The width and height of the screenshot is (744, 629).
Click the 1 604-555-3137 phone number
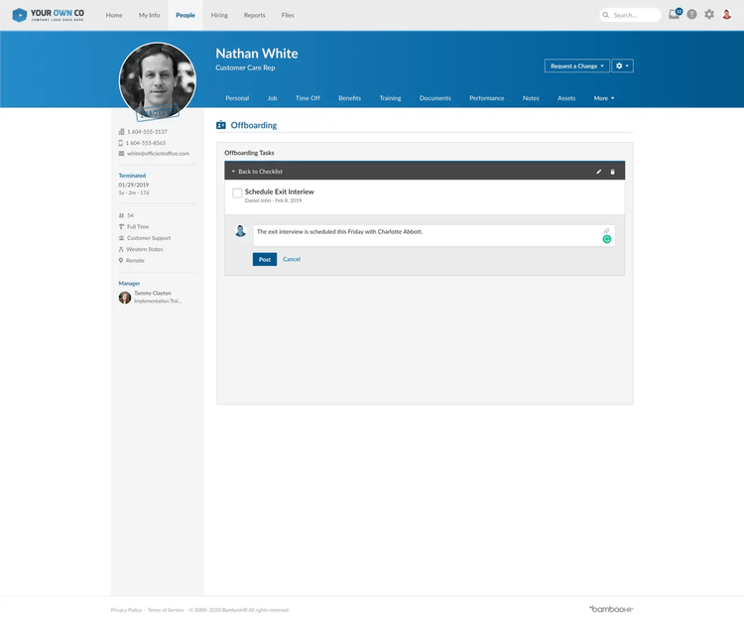click(147, 132)
